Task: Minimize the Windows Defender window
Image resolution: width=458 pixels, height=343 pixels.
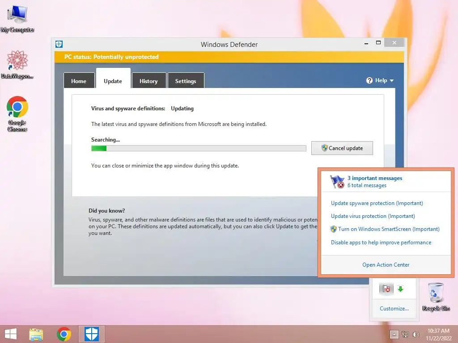Action: point(366,43)
